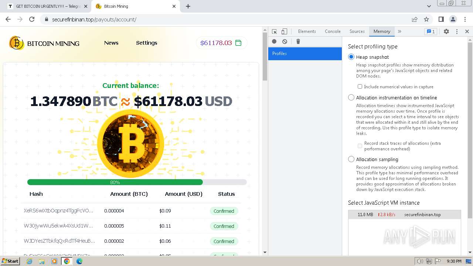Click browser back arrow

point(8,19)
